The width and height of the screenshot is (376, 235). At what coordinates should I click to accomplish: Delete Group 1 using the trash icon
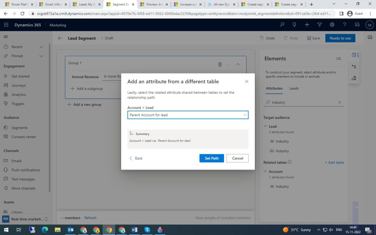point(220,64)
